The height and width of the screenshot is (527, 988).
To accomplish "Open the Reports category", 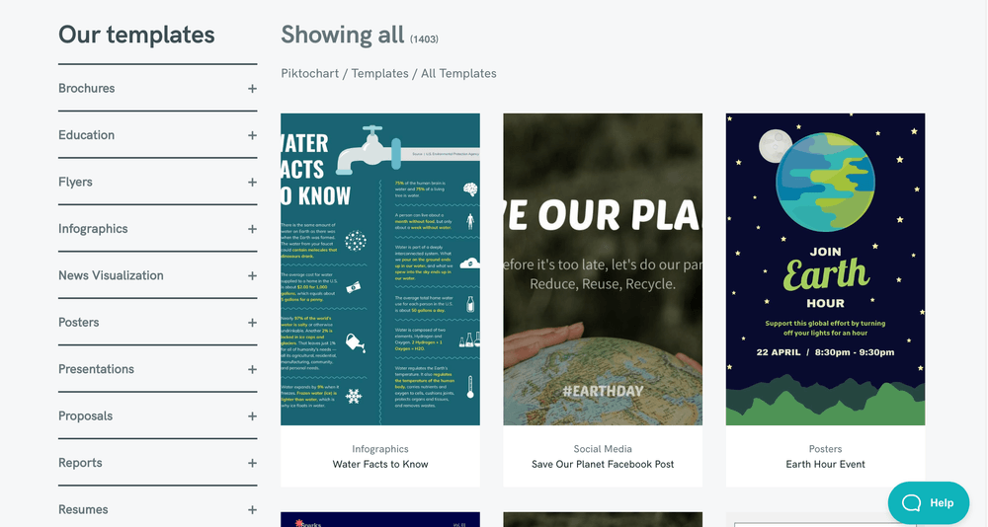I will point(80,463).
